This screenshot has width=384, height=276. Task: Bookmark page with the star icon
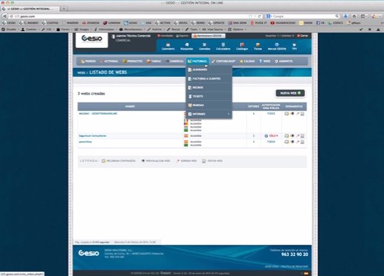pos(250,16)
